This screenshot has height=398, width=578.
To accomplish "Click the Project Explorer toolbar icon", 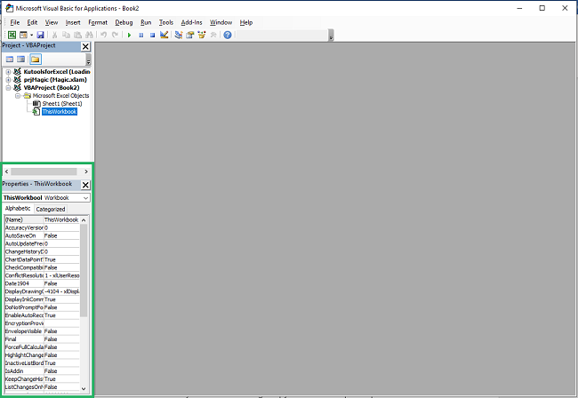I will 179,35.
